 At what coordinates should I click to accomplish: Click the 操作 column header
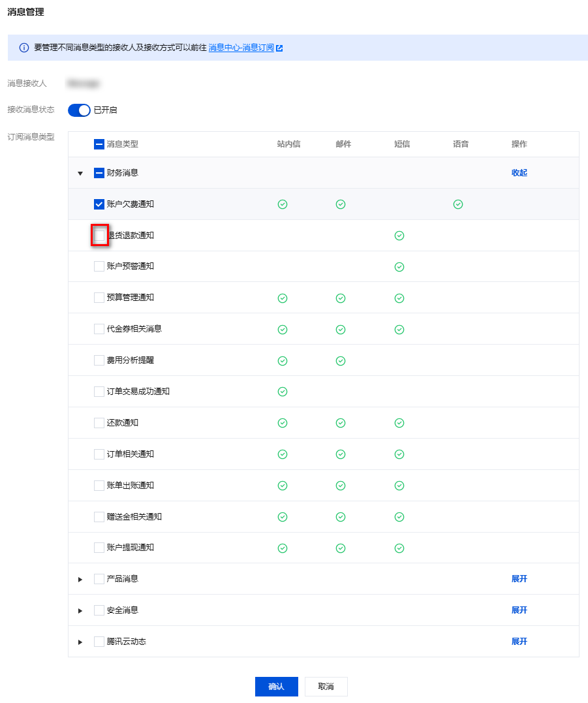[x=519, y=144]
